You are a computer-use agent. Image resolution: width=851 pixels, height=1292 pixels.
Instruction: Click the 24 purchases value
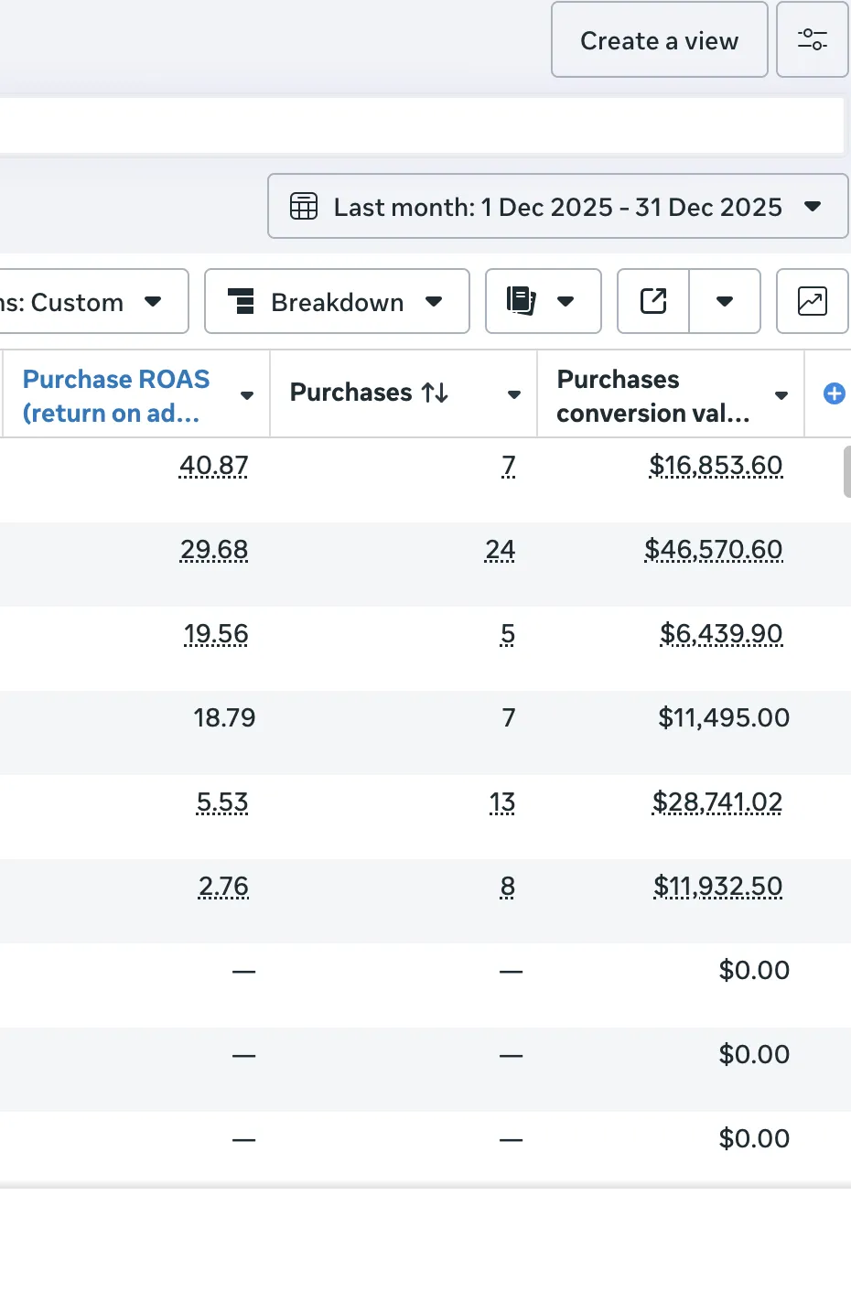[500, 550]
